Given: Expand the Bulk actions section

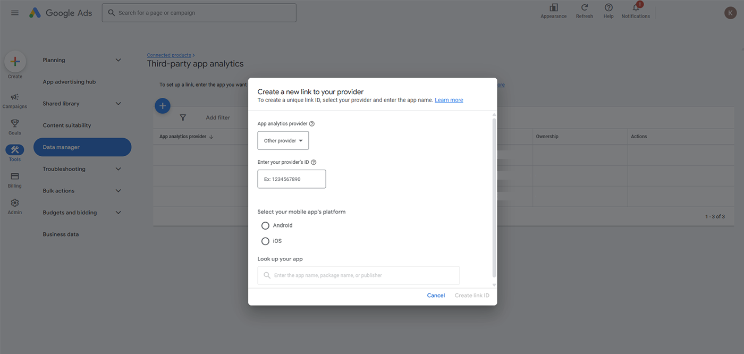Looking at the screenshot, I should pos(118,191).
